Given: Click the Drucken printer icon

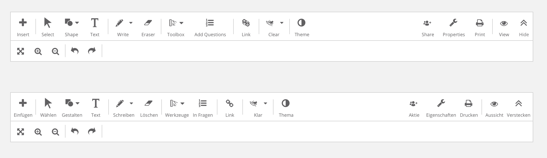Looking at the screenshot, I should (468, 103).
